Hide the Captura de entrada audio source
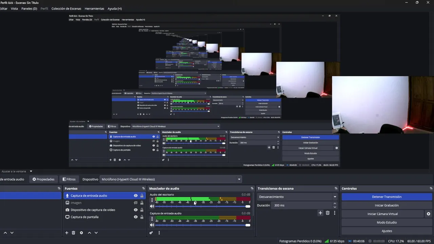The image size is (434, 244). click(x=136, y=196)
